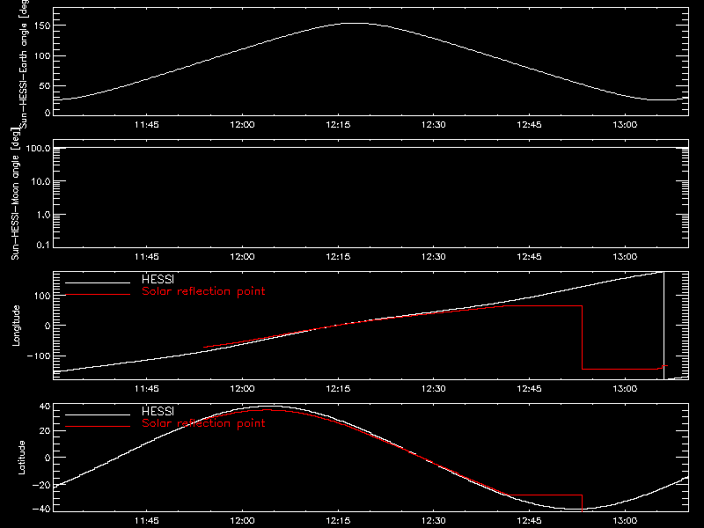The height and width of the screenshot is (528, 704).
Task: Click Solar reflection point legend in Latitude plot
Action: point(203,423)
